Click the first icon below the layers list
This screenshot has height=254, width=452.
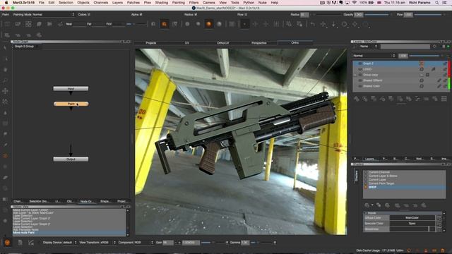(356, 99)
